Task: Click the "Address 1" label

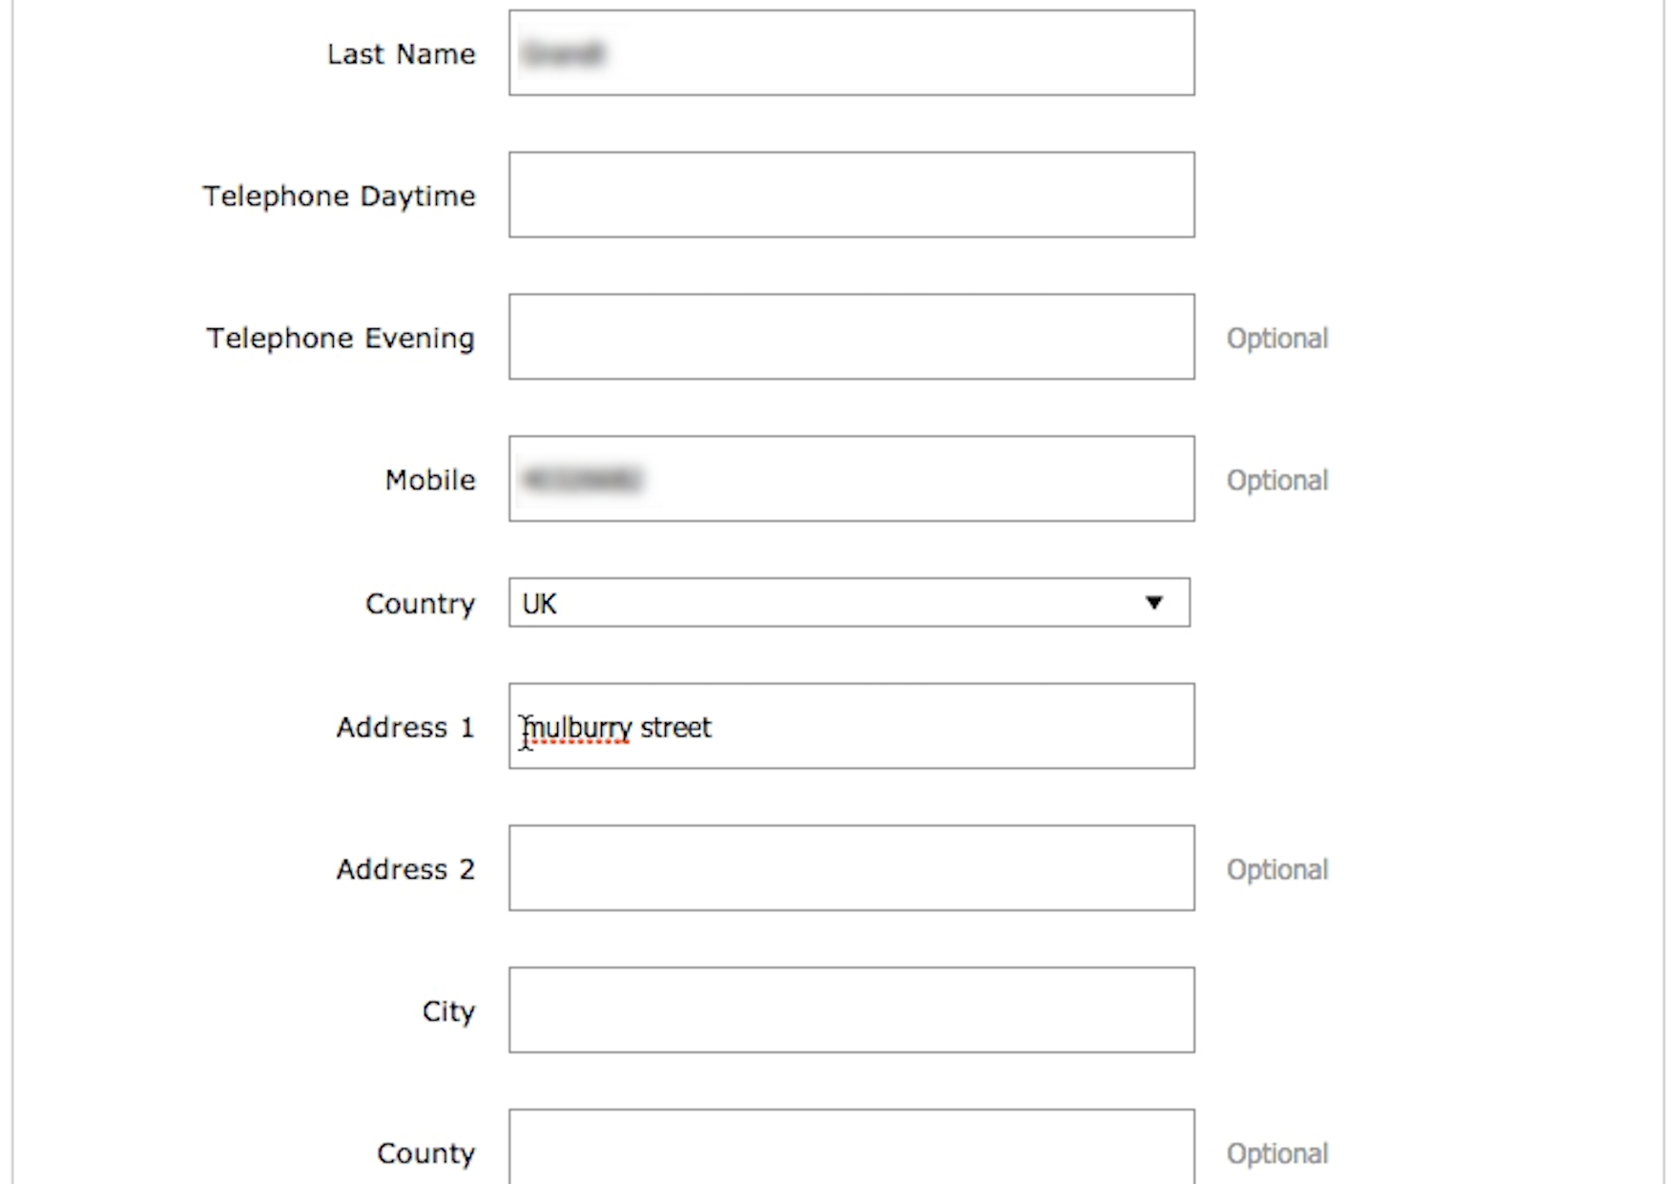Action: 404,728
